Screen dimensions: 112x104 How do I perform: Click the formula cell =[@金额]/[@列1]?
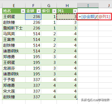(94, 17)
